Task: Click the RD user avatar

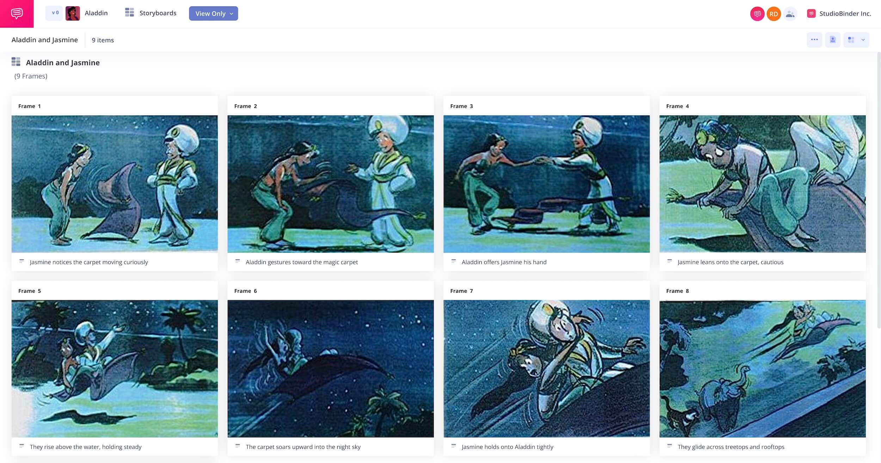Action: (774, 14)
